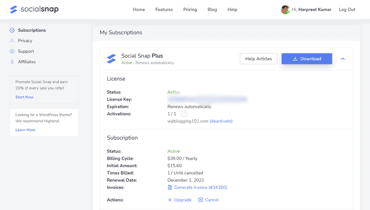Click the Subscriptions checkmark icon
The image size is (370, 210).
tap(12, 30)
